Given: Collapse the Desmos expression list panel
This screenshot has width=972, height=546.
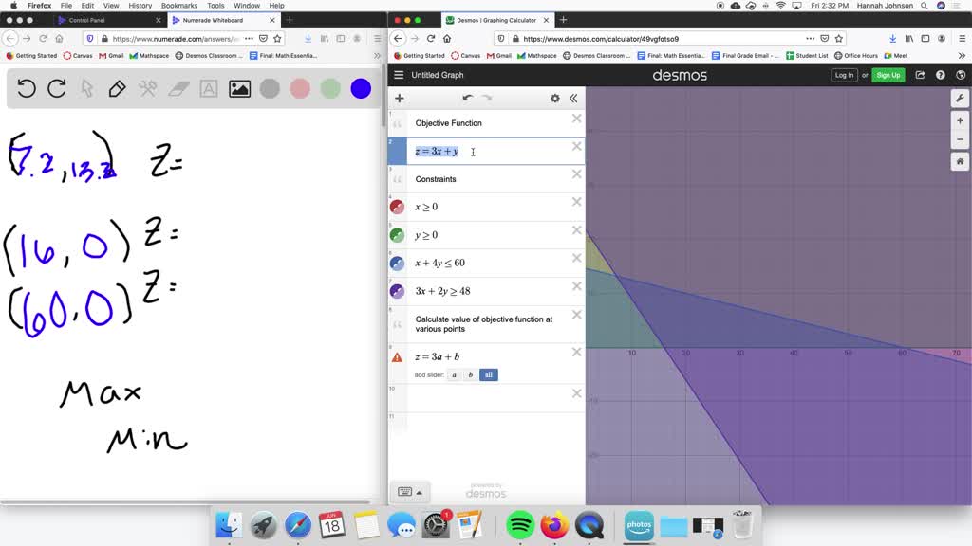Looking at the screenshot, I should 573,98.
